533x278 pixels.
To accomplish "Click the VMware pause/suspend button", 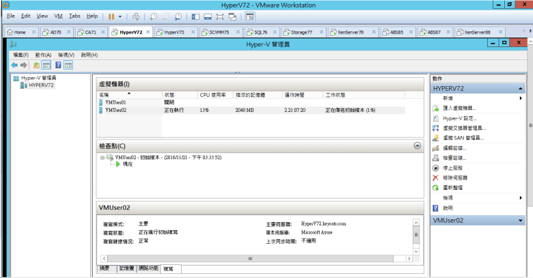I will click(111, 16).
